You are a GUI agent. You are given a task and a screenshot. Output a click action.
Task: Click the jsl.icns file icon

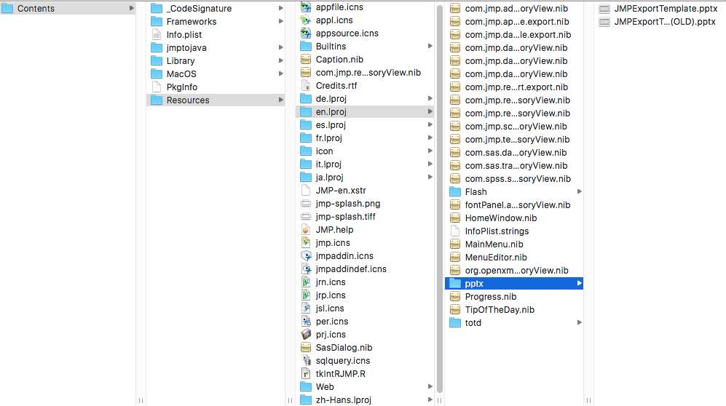(306, 308)
